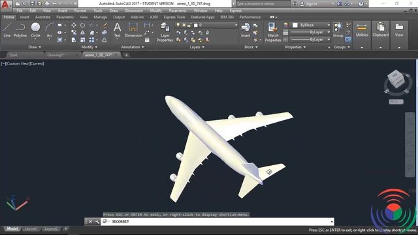Activate the Text annotation tool
Screen dimensions: 418x235
point(118,30)
